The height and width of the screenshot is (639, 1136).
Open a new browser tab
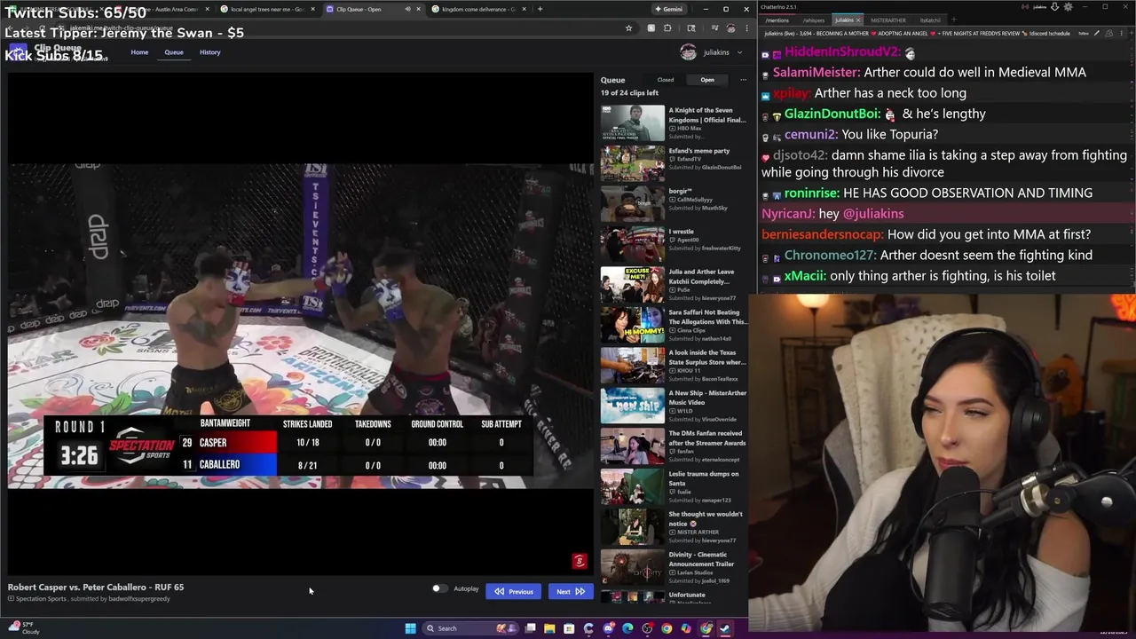pos(540,9)
